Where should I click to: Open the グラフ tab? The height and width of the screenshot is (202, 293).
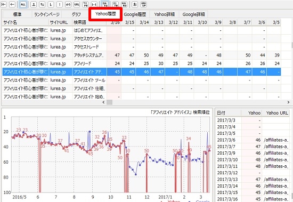pyautogui.click(x=76, y=14)
